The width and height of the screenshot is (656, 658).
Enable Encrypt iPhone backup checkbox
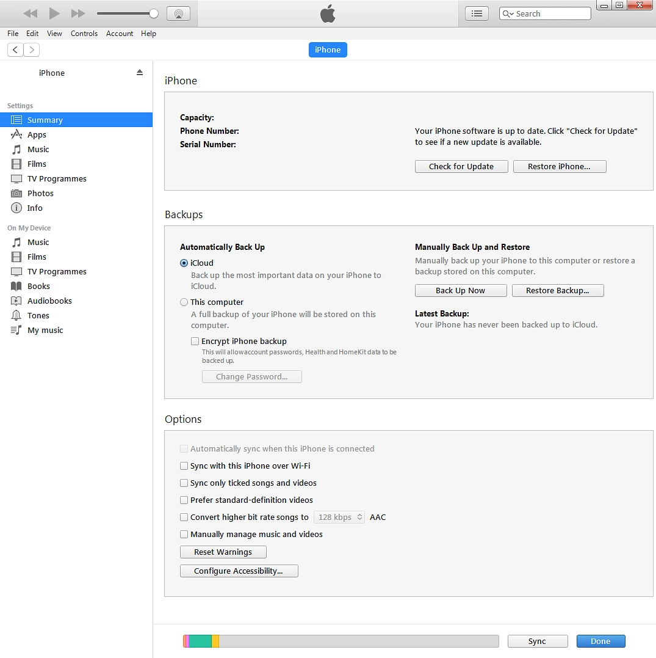(195, 342)
